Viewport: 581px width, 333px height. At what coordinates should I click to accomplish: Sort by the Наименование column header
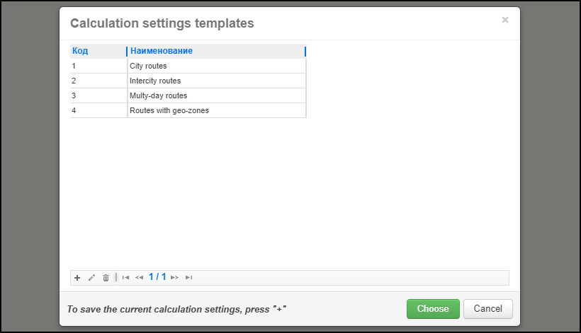[x=162, y=51]
